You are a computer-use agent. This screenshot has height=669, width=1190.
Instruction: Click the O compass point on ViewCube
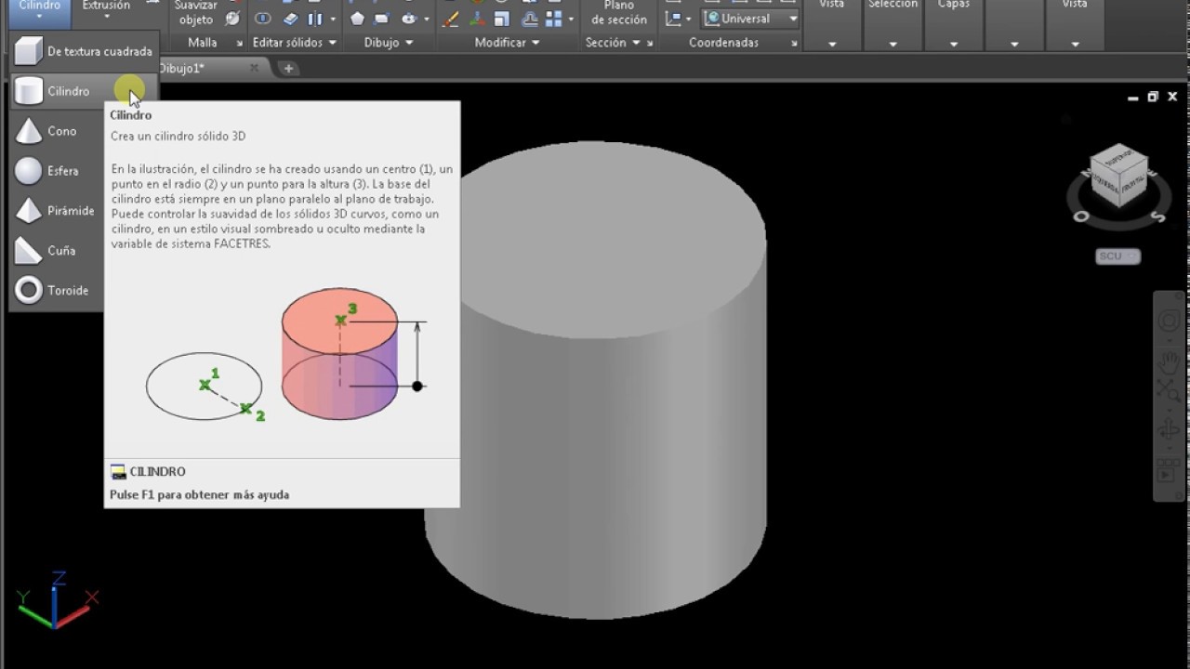tap(1081, 216)
